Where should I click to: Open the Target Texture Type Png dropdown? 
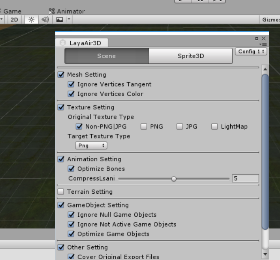click(x=91, y=146)
